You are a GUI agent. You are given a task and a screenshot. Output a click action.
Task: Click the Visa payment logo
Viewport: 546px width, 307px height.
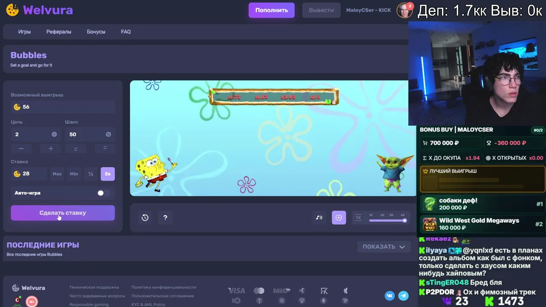click(x=236, y=291)
